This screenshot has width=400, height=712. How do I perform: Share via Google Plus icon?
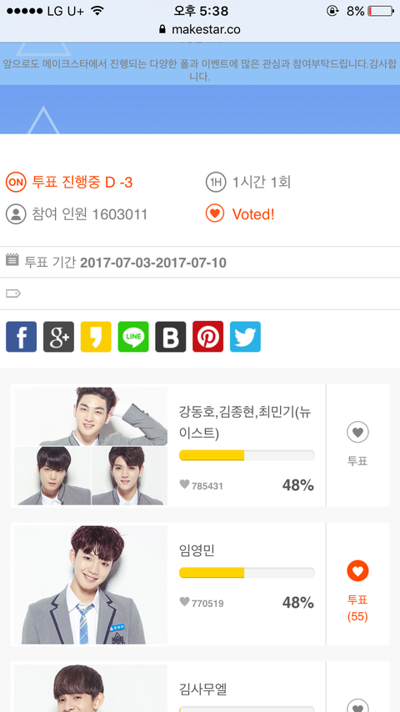pos(58,337)
